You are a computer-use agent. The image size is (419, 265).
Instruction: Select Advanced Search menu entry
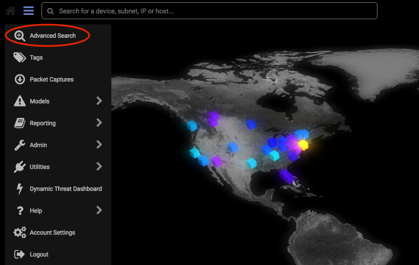point(53,36)
